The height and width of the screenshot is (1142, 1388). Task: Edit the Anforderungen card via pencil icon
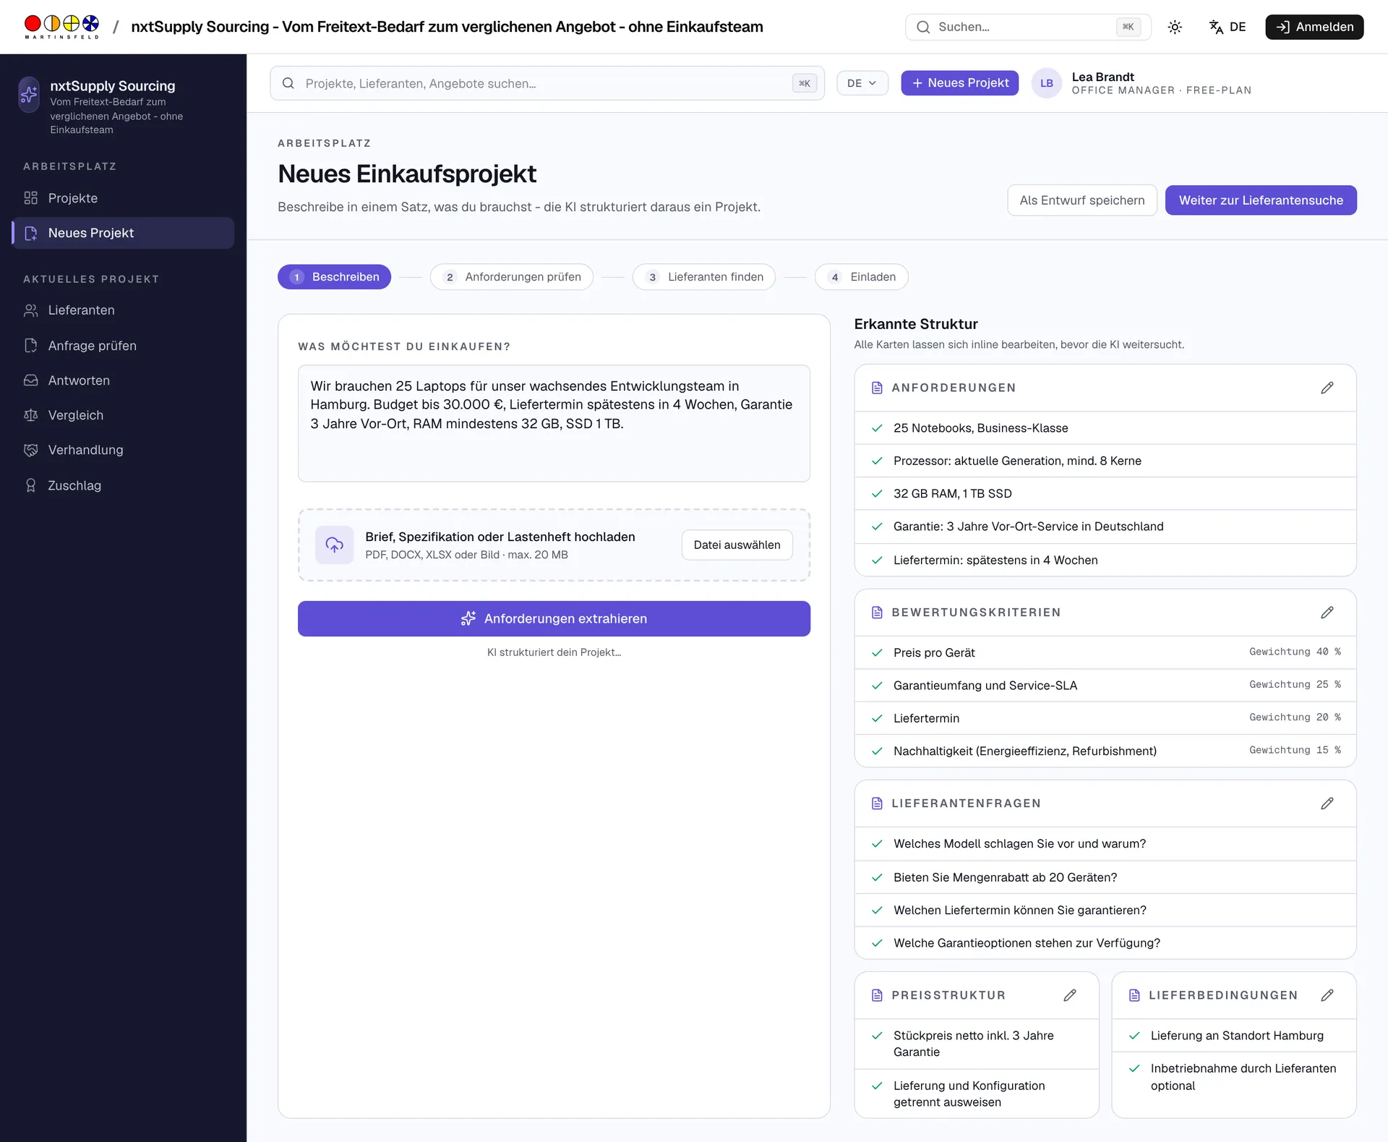pyautogui.click(x=1327, y=388)
